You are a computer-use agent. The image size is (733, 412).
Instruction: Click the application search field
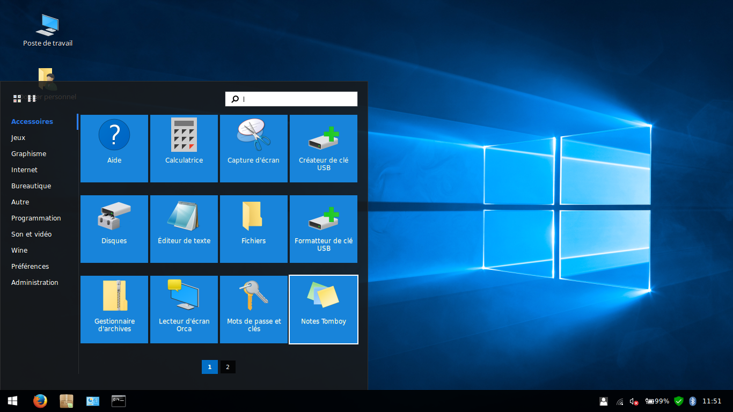point(291,99)
